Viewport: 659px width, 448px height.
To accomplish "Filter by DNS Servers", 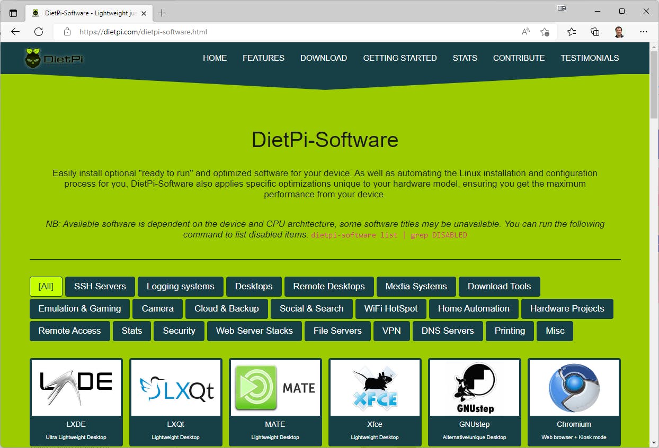I will tap(448, 331).
